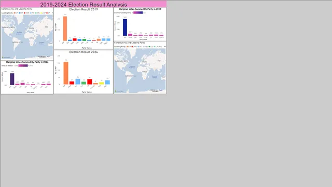Select the yellow bar in Election Result 2024
This screenshot has width=332, height=187.
(102, 83)
